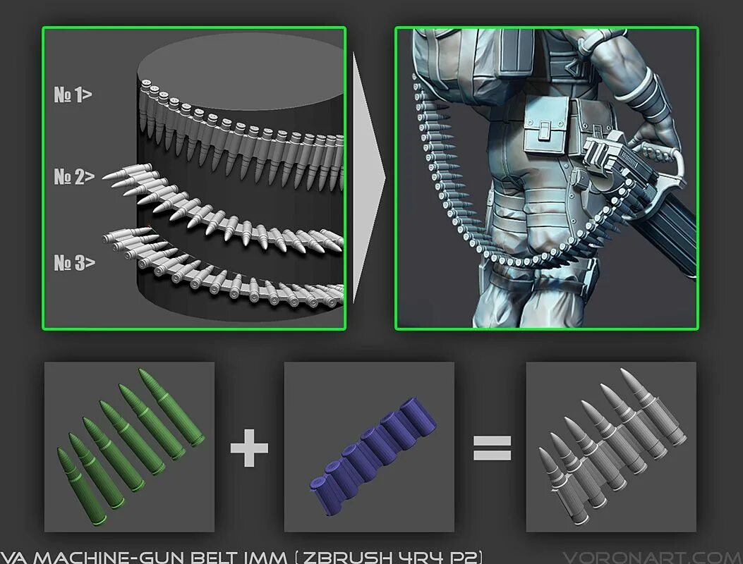Select the purple belt links thumbnail
Viewport: 743px width, 564px height.
point(369,446)
